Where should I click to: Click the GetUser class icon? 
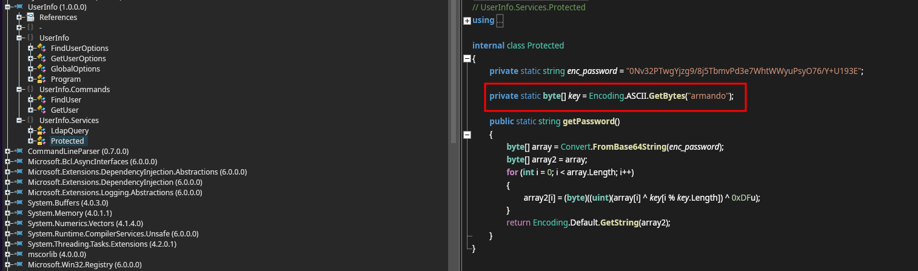pos(42,110)
